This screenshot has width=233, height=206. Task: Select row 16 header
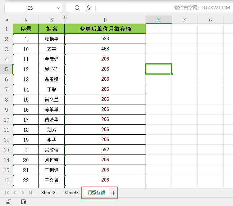click(6, 180)
